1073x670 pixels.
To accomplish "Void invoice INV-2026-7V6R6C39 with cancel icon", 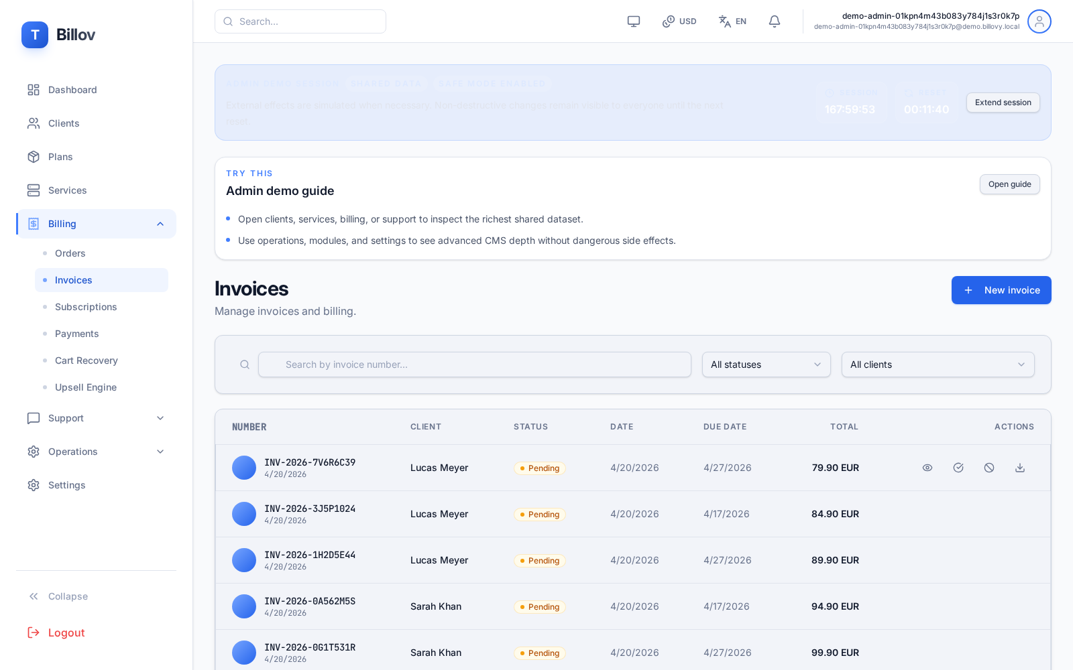I will (989, 468).
